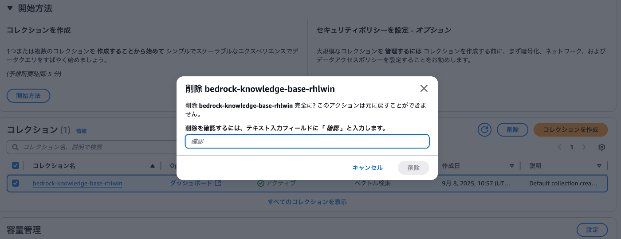This screenshot has height=239, width=621.
Task: Click セキュリティポリシーを設定 - オプション heading
Action: point(384,30)
